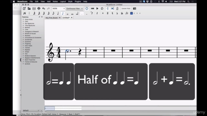Apply a sharp accidental
This screenshot has height=116, width=207.
108,13
